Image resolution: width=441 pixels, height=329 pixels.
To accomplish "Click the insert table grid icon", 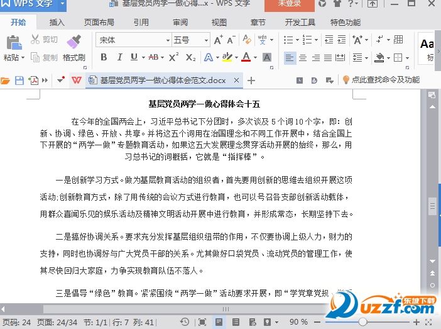I will 398,40.
